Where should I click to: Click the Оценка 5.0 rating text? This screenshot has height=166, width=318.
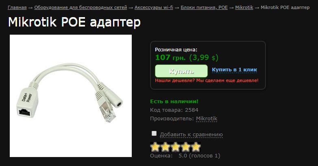(185, 156)
